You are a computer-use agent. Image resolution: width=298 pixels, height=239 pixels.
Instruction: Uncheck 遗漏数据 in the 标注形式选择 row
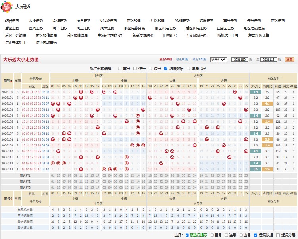pos(166,69)
